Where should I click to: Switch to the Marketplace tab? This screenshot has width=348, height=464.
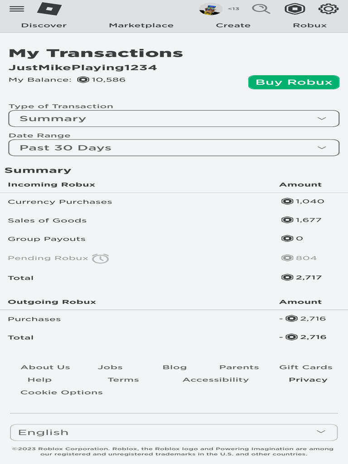coord(141,25)
